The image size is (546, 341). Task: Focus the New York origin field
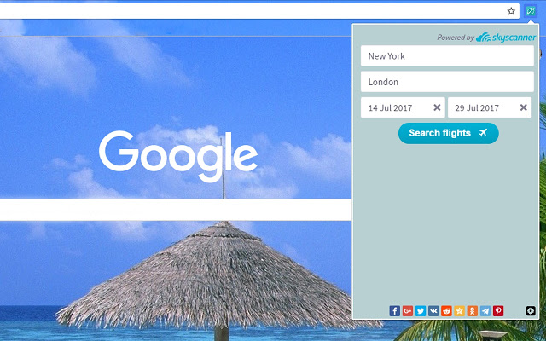447,55
